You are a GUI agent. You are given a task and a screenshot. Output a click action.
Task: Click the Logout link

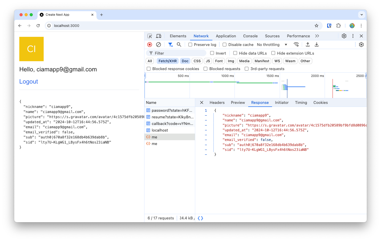[29, 82]
